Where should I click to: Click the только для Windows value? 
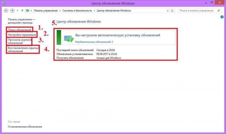[108, 58]
